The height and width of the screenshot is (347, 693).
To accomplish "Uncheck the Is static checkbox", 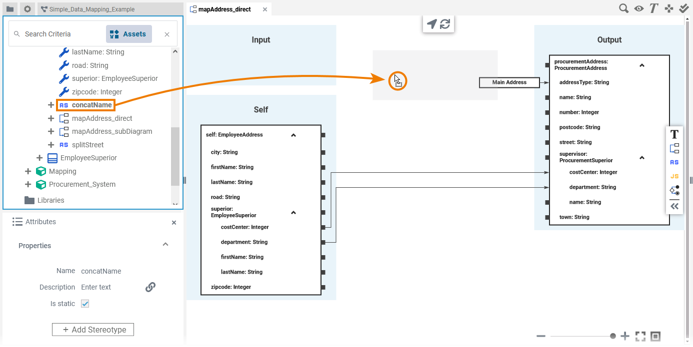I will pos(85,303).
